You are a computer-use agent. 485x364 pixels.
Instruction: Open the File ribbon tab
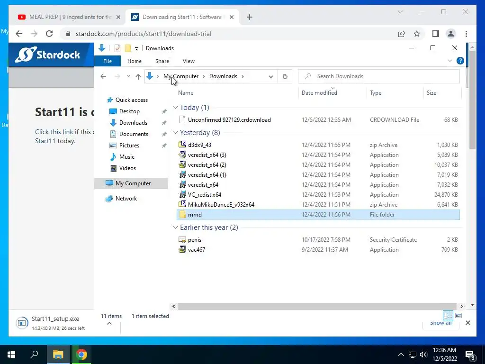108,61
